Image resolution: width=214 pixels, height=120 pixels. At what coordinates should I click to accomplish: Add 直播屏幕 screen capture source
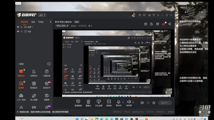point(78,103)
